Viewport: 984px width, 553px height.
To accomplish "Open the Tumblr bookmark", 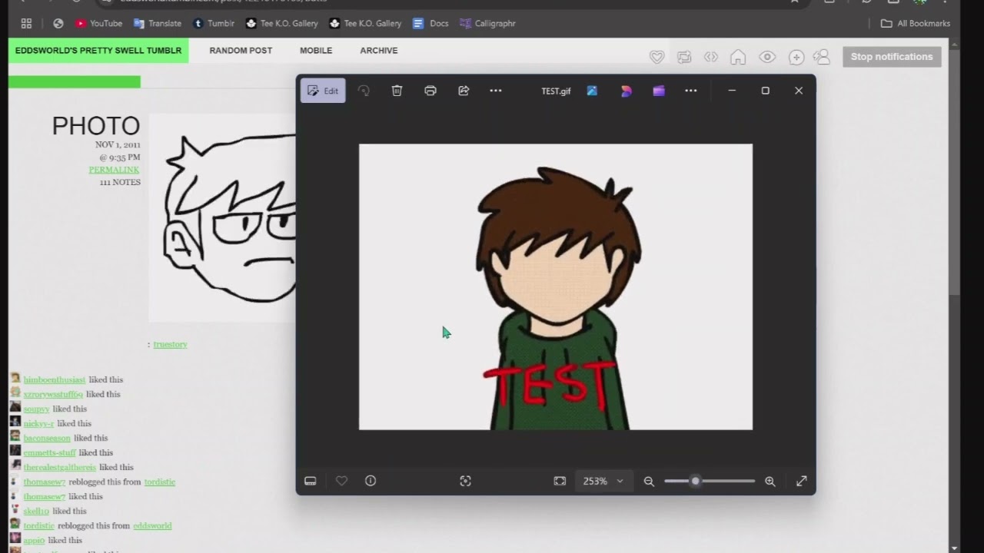I will (x=214, y=23).
